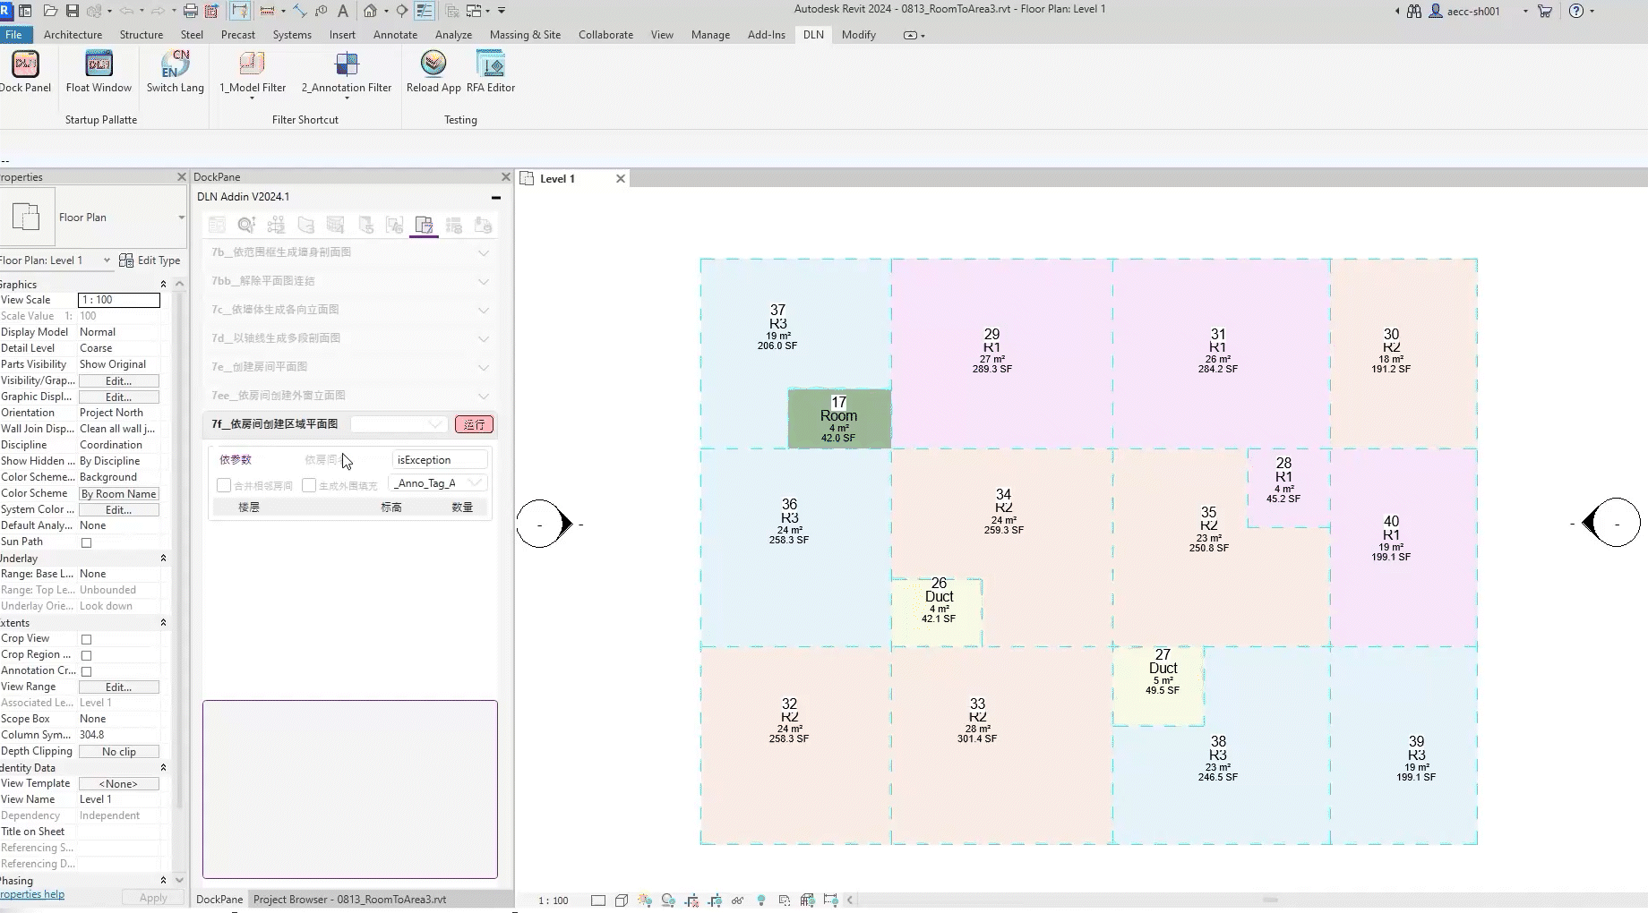Viewport: 1648px width, 913px height.
Task: Open Autodesk App Store cart icon
Action: [x=1545, y=11]
